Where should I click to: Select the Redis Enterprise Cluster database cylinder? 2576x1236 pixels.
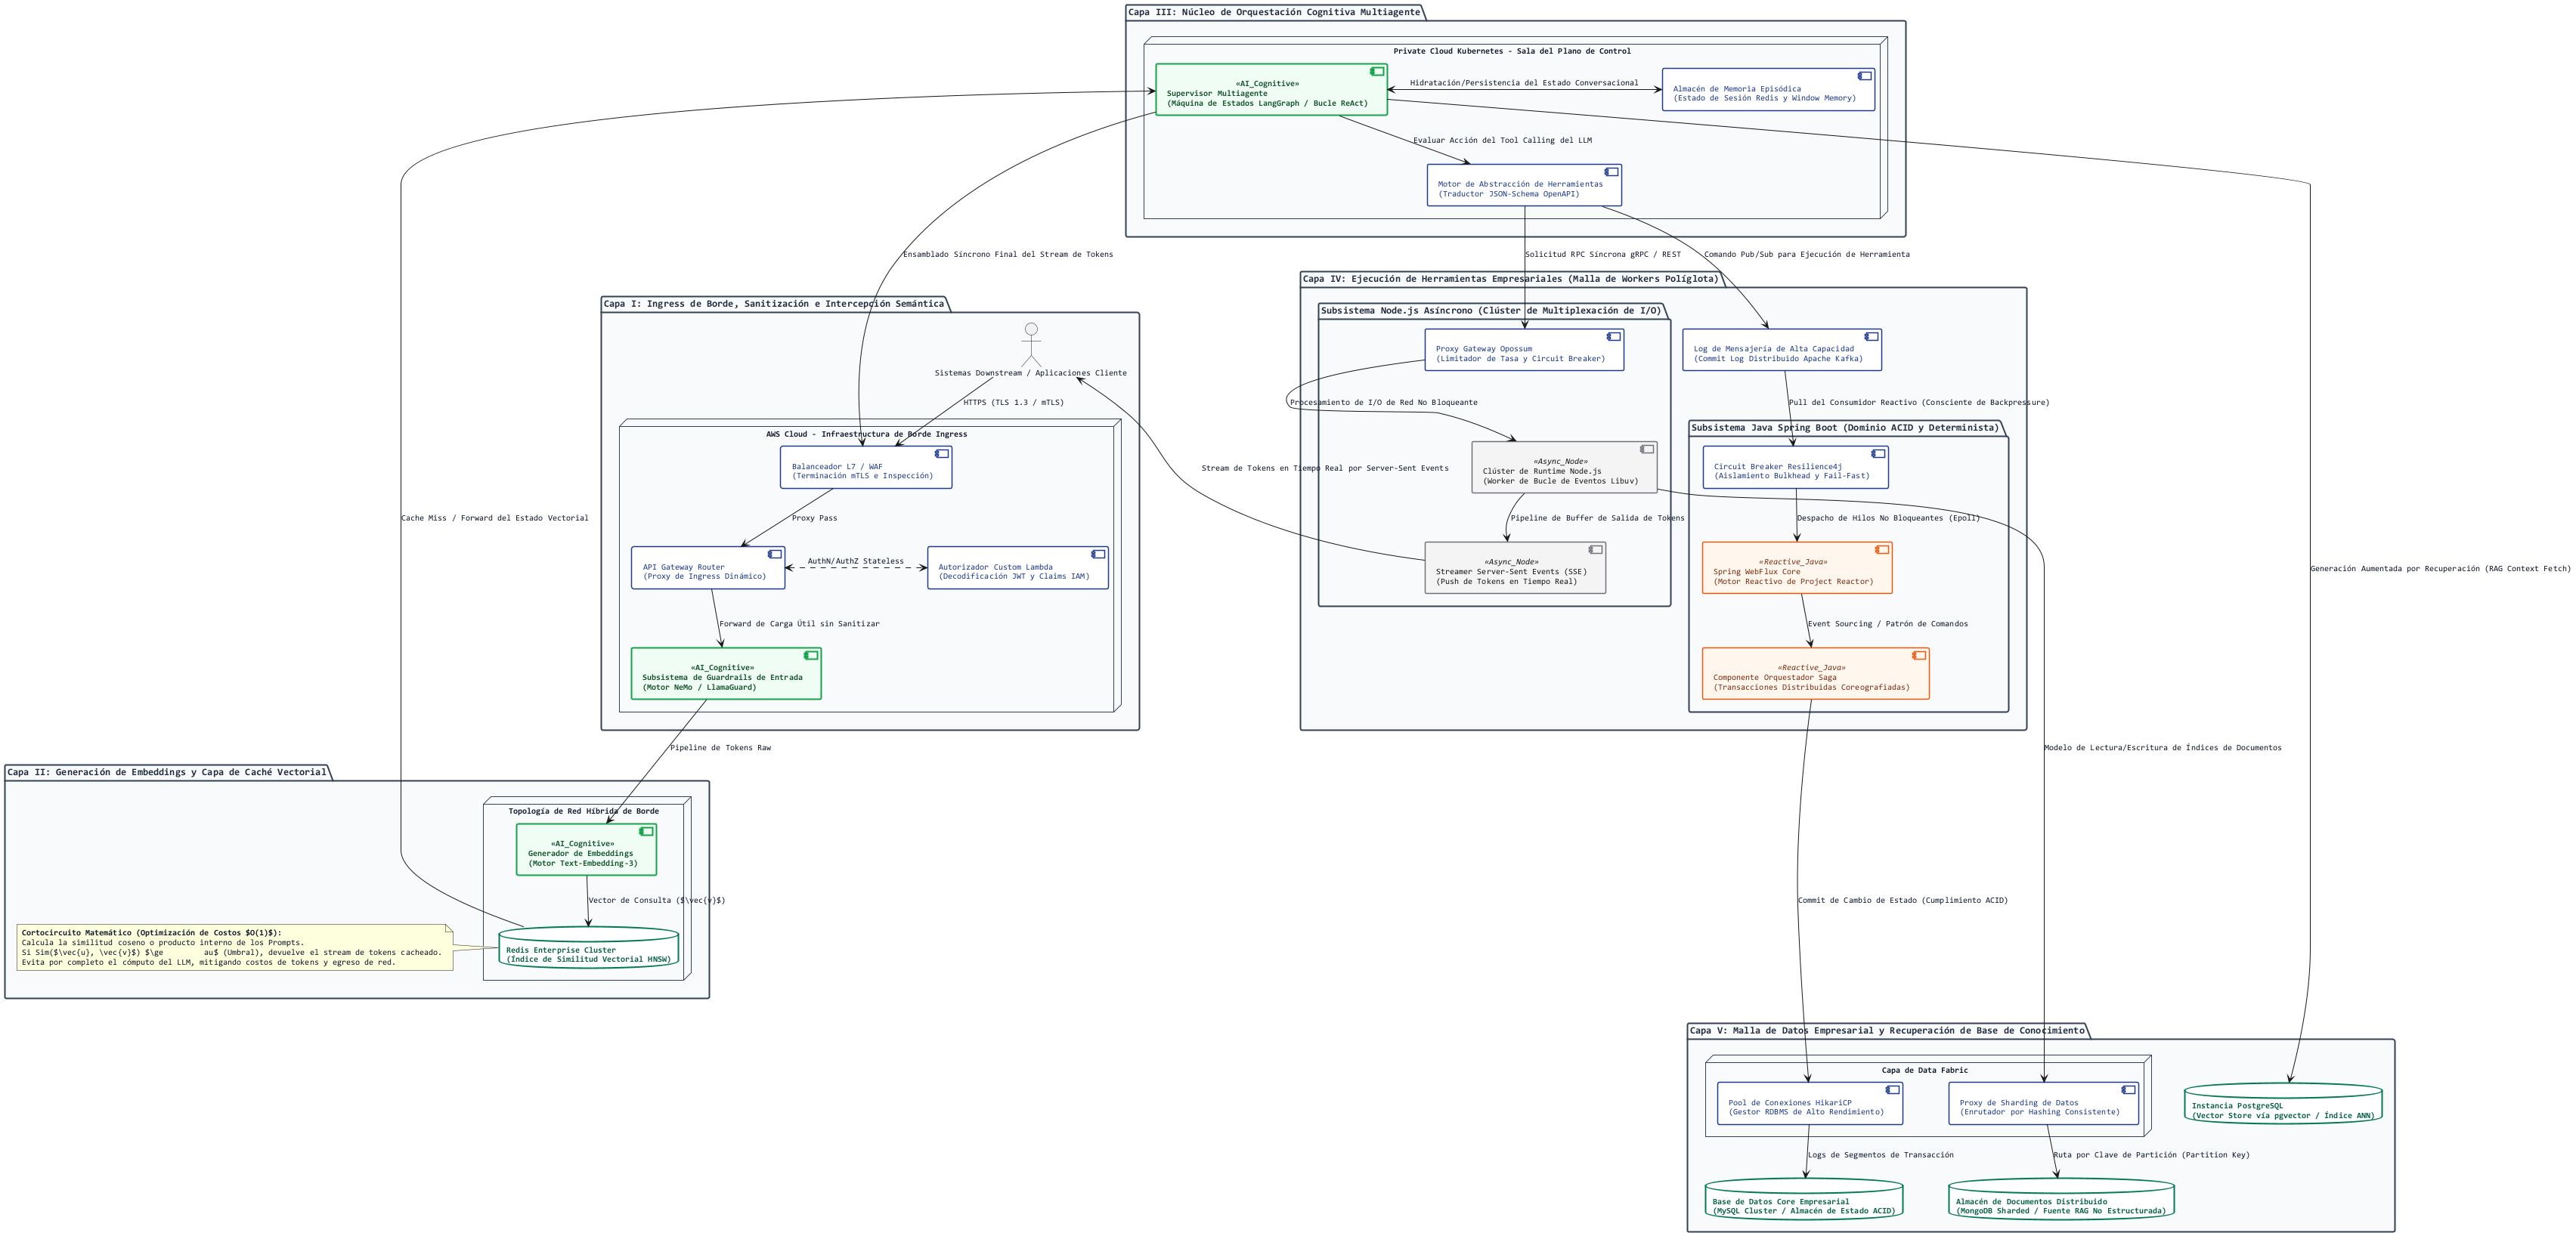(x=588, y=947)
